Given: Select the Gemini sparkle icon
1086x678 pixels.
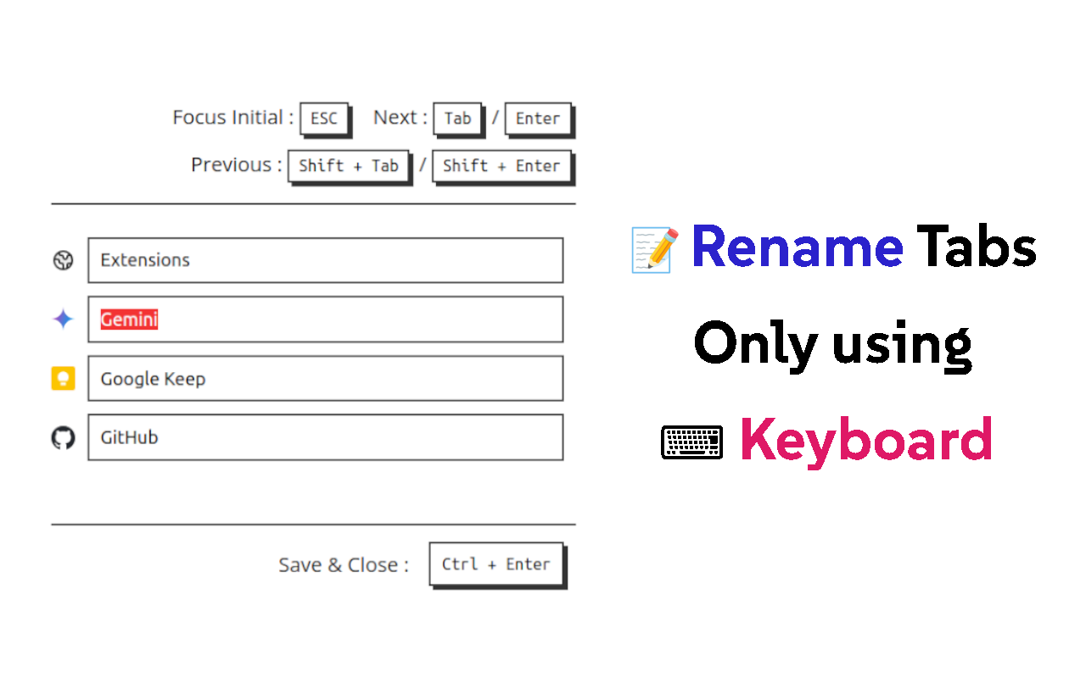Looking at the screenshot, I should pyautogui.click(x=63, y=320).
